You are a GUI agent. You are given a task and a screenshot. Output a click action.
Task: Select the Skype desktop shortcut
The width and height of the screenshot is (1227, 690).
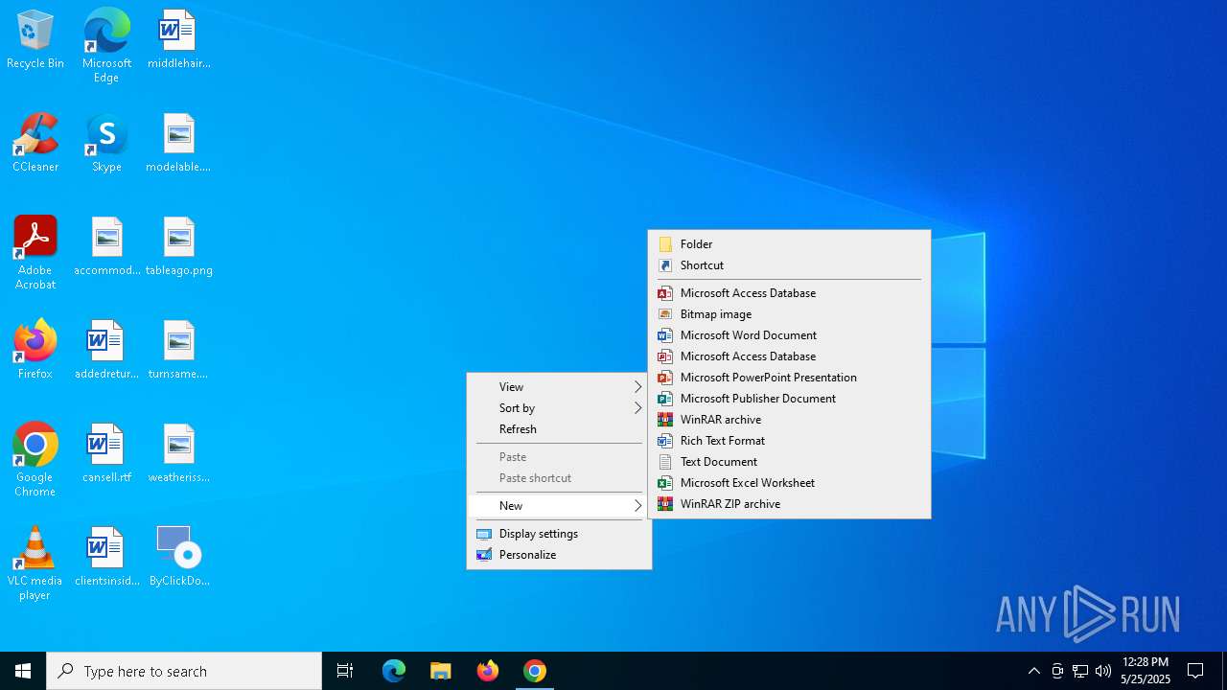[x=106, y=144]
